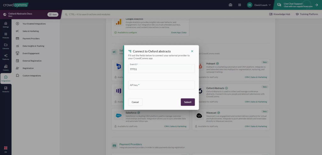322x155 pixels.
Task: Go to Features in the sidebar
Action: click(6, 57)
